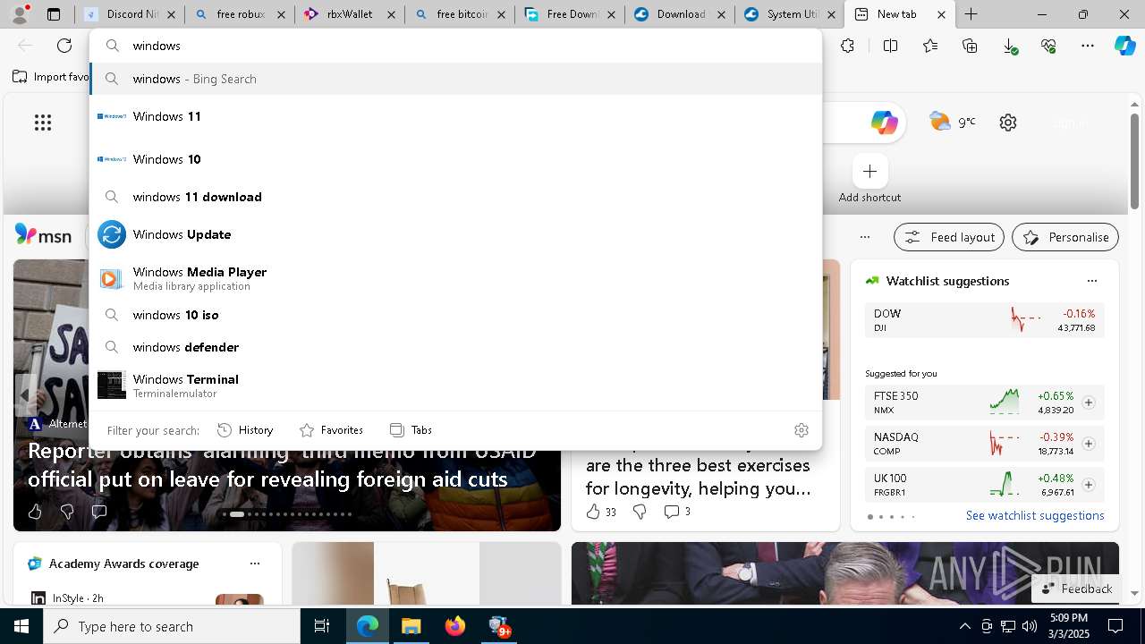The image size is (1145, 644).
Task: Toggle the Split screen icon
Action: tap(890, 46)
